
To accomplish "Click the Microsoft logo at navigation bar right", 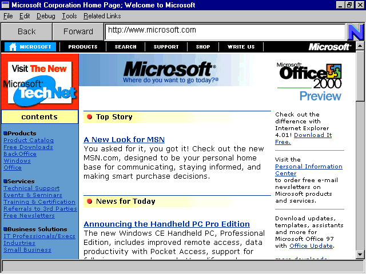I will (329, 47).
